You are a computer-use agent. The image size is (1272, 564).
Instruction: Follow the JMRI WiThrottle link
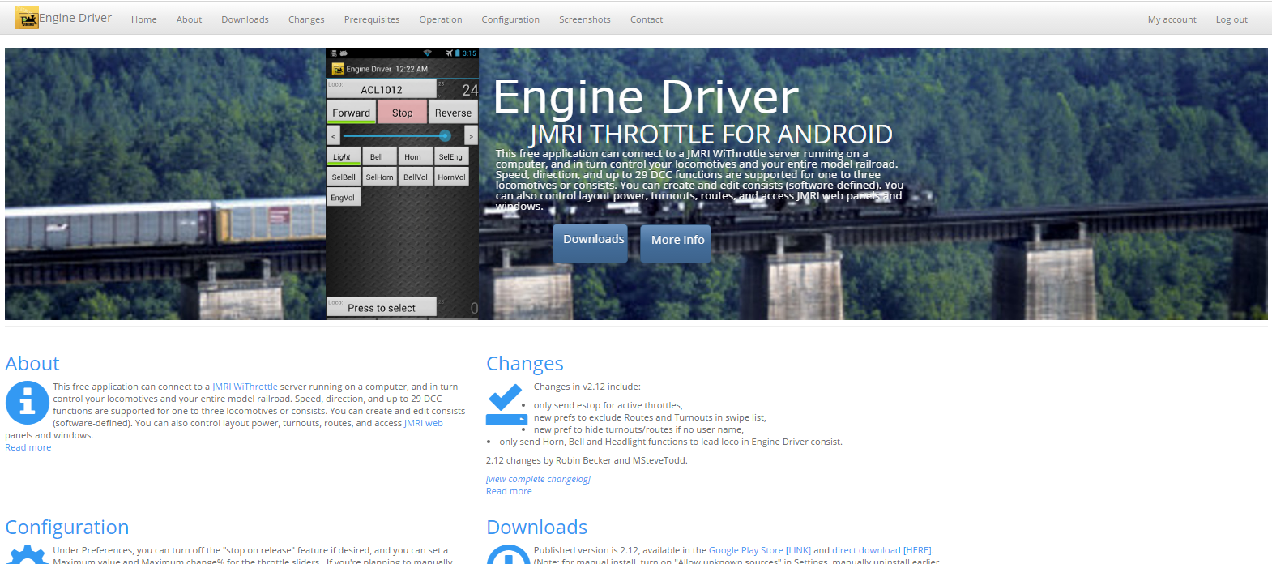click(245, 387)
